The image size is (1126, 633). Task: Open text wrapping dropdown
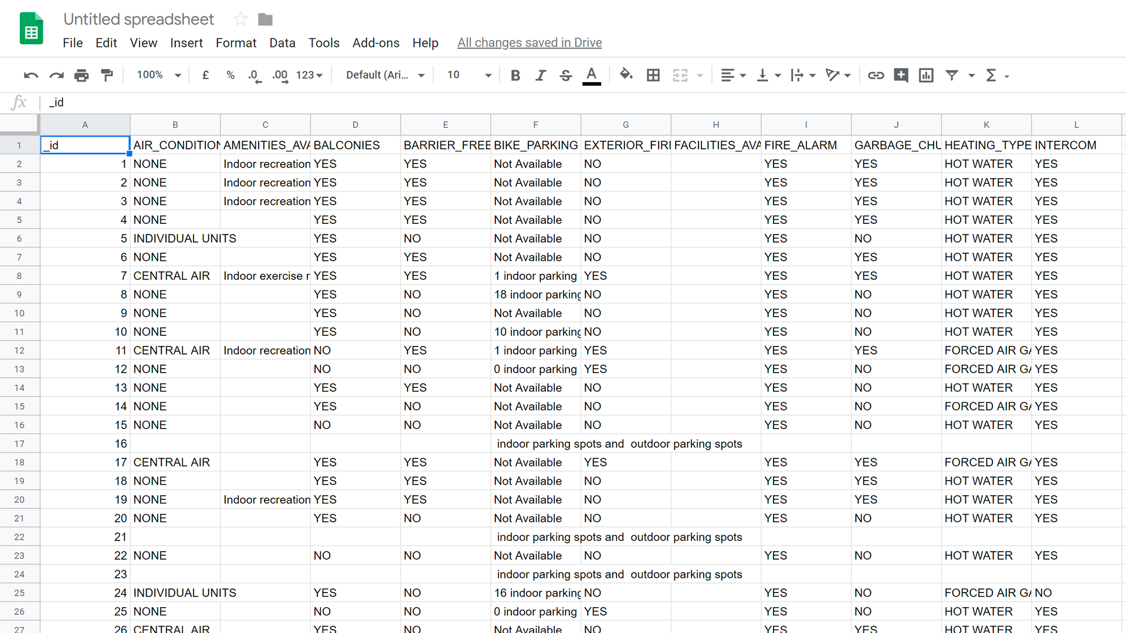coord(803,75)
